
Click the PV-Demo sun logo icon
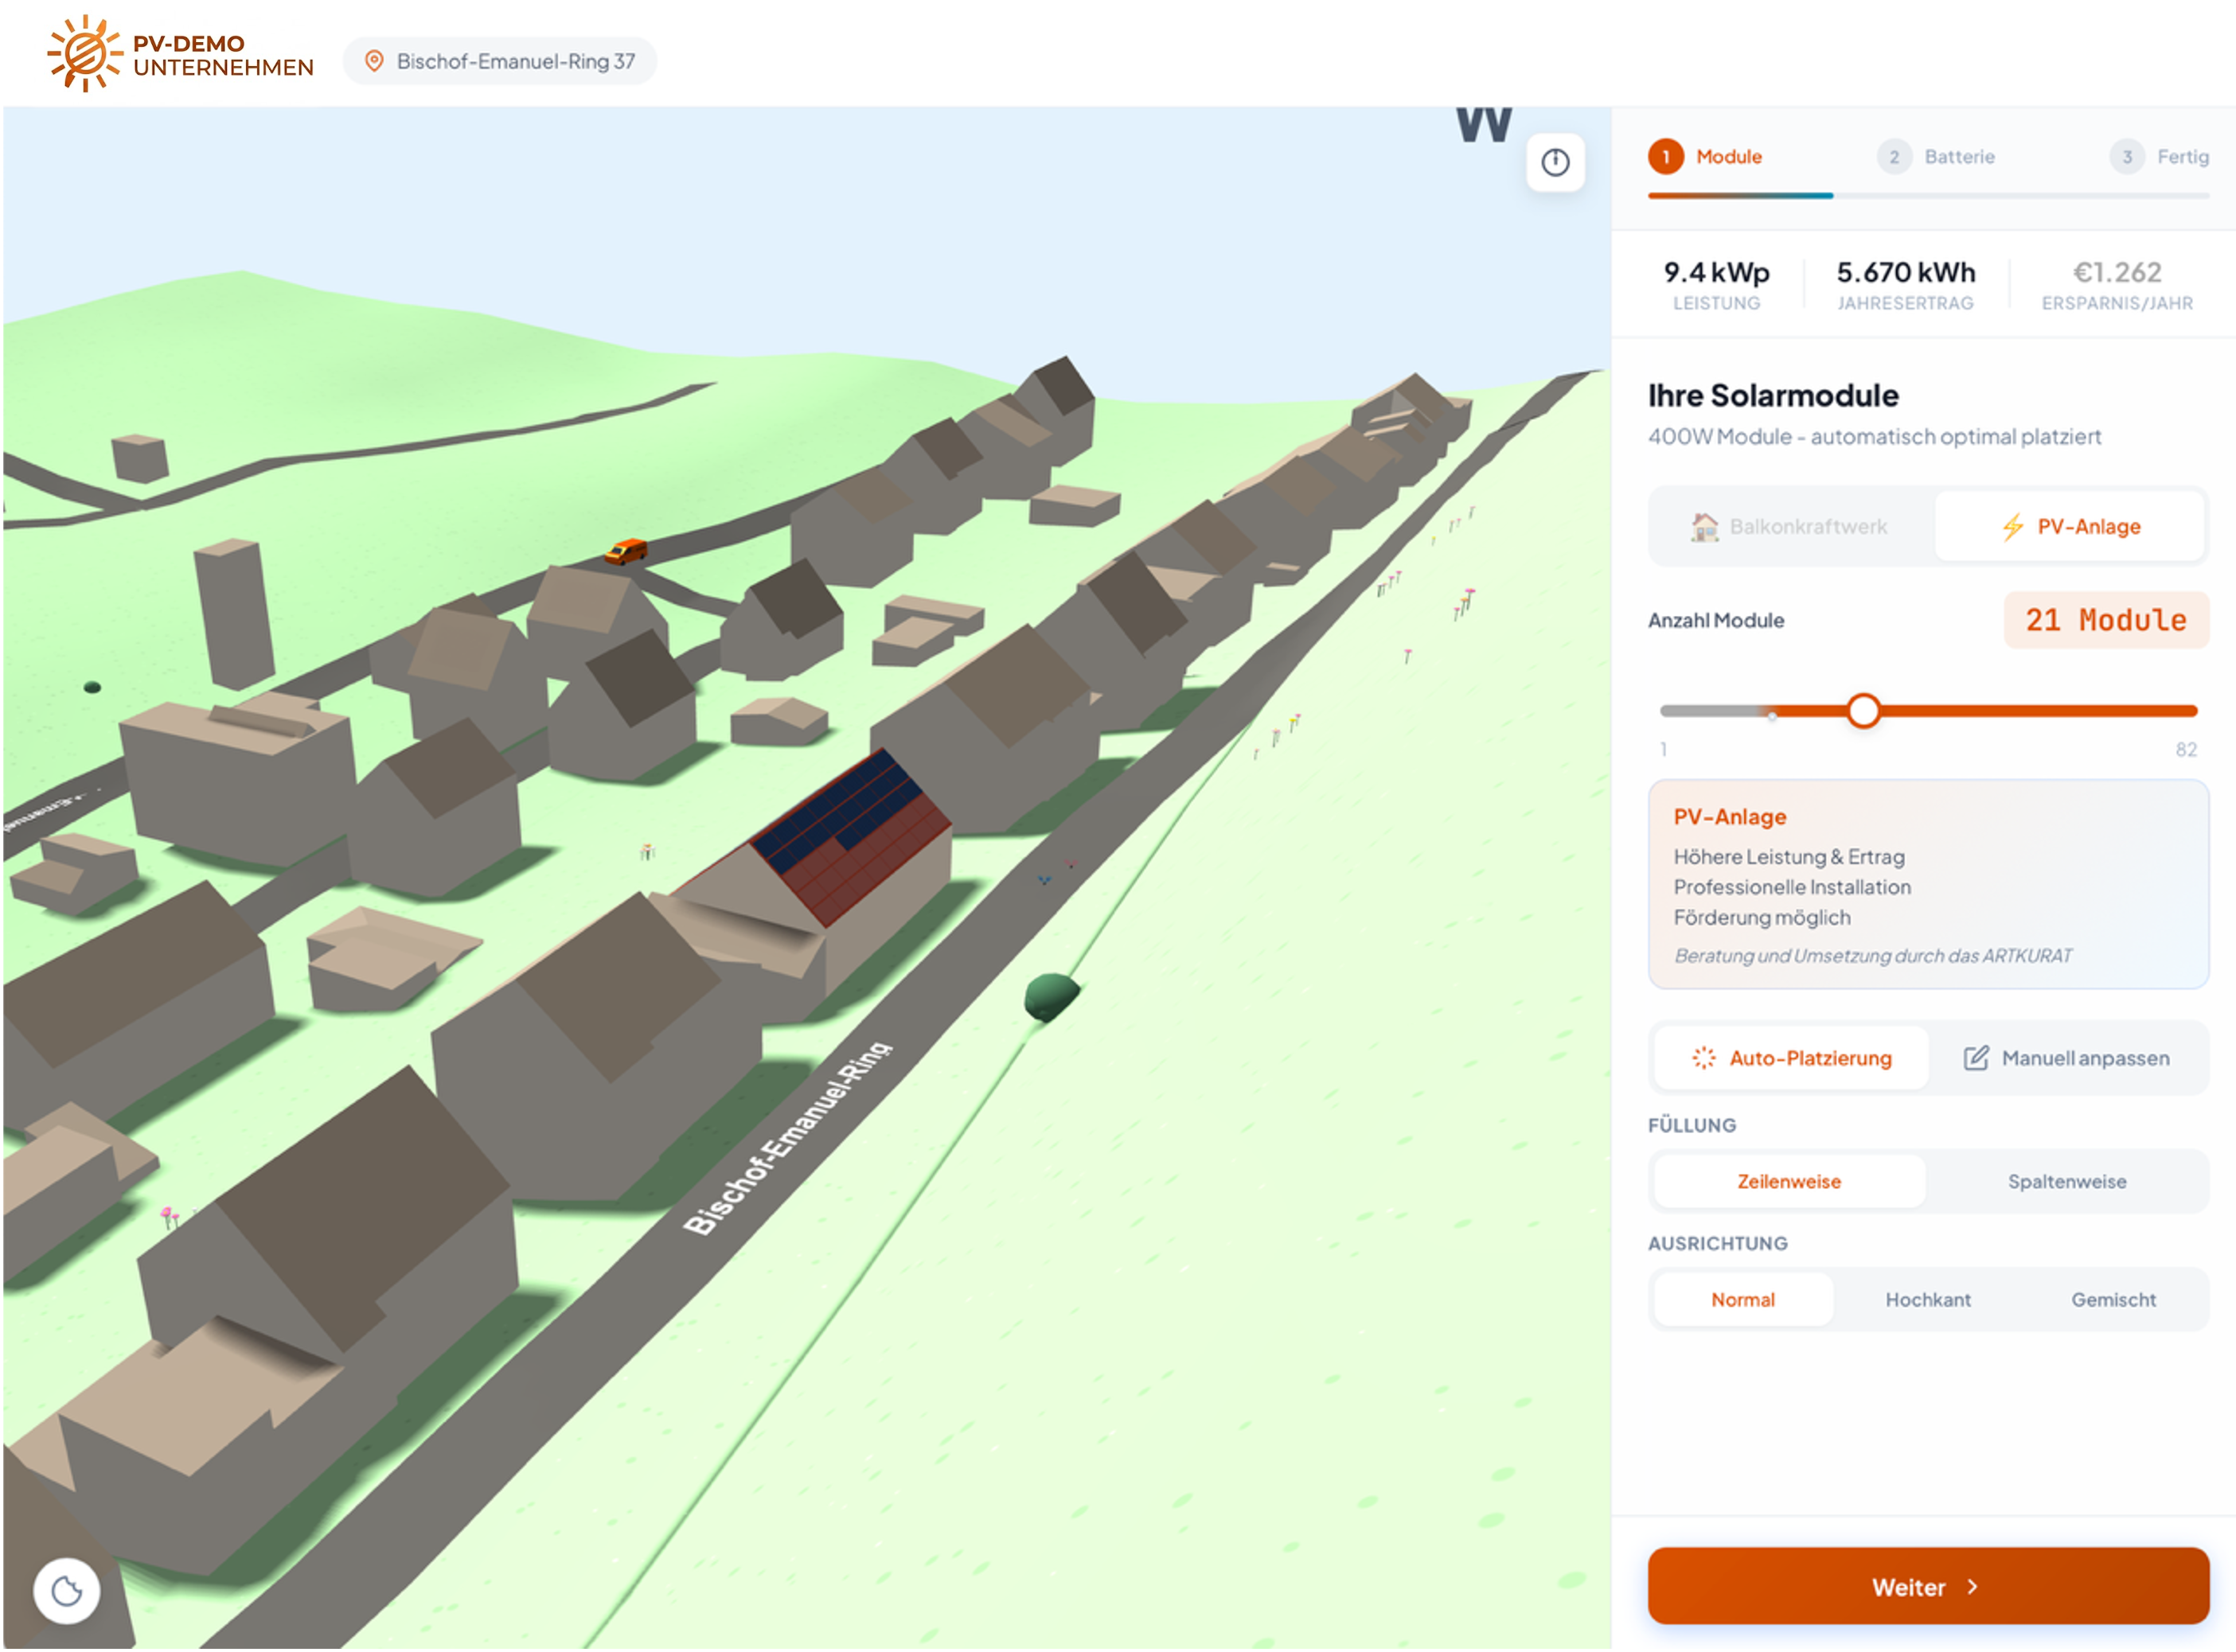pyautogui.click(x=84, y=53)
